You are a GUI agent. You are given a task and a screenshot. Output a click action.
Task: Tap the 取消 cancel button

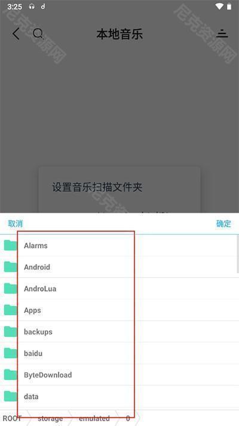tap(16, 223)
